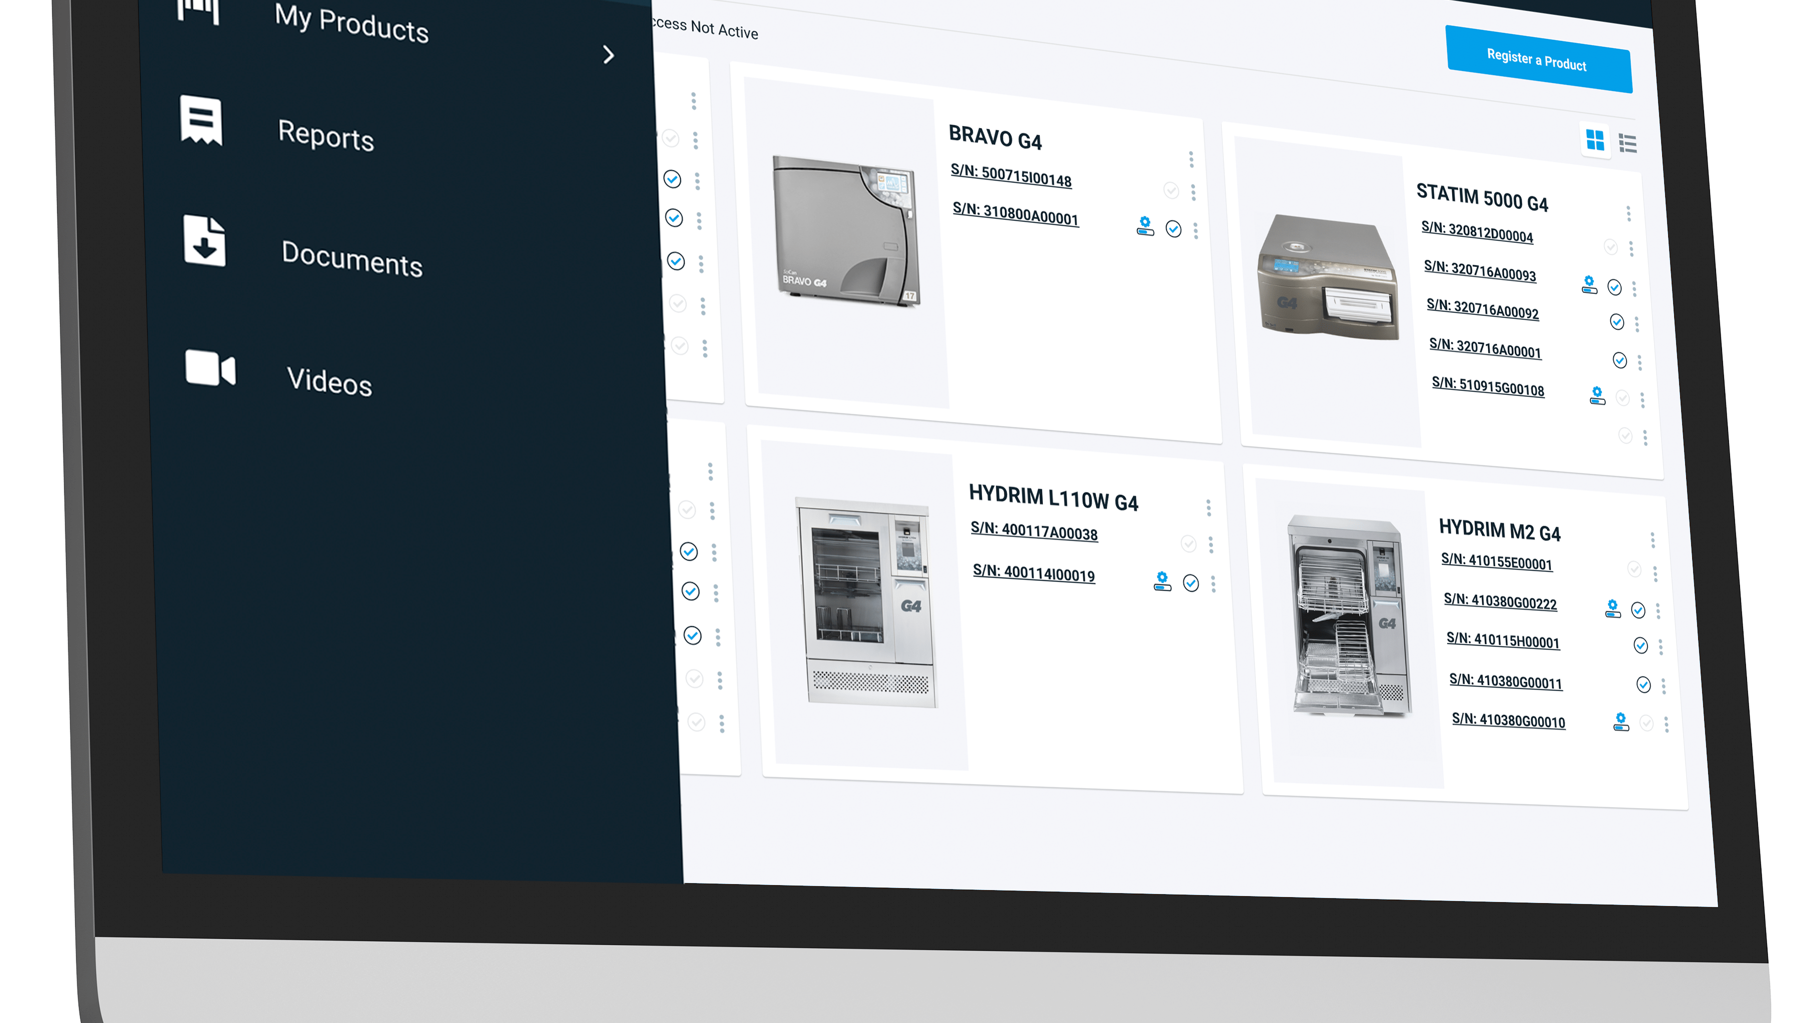Click the HYDRIM L110W G4 product image
This screenshot has height=1023, width=1819.
click(866, 602)
